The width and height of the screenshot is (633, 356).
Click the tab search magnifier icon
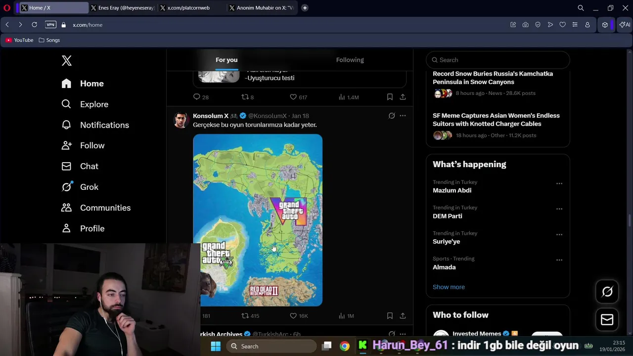pos(581,8)
